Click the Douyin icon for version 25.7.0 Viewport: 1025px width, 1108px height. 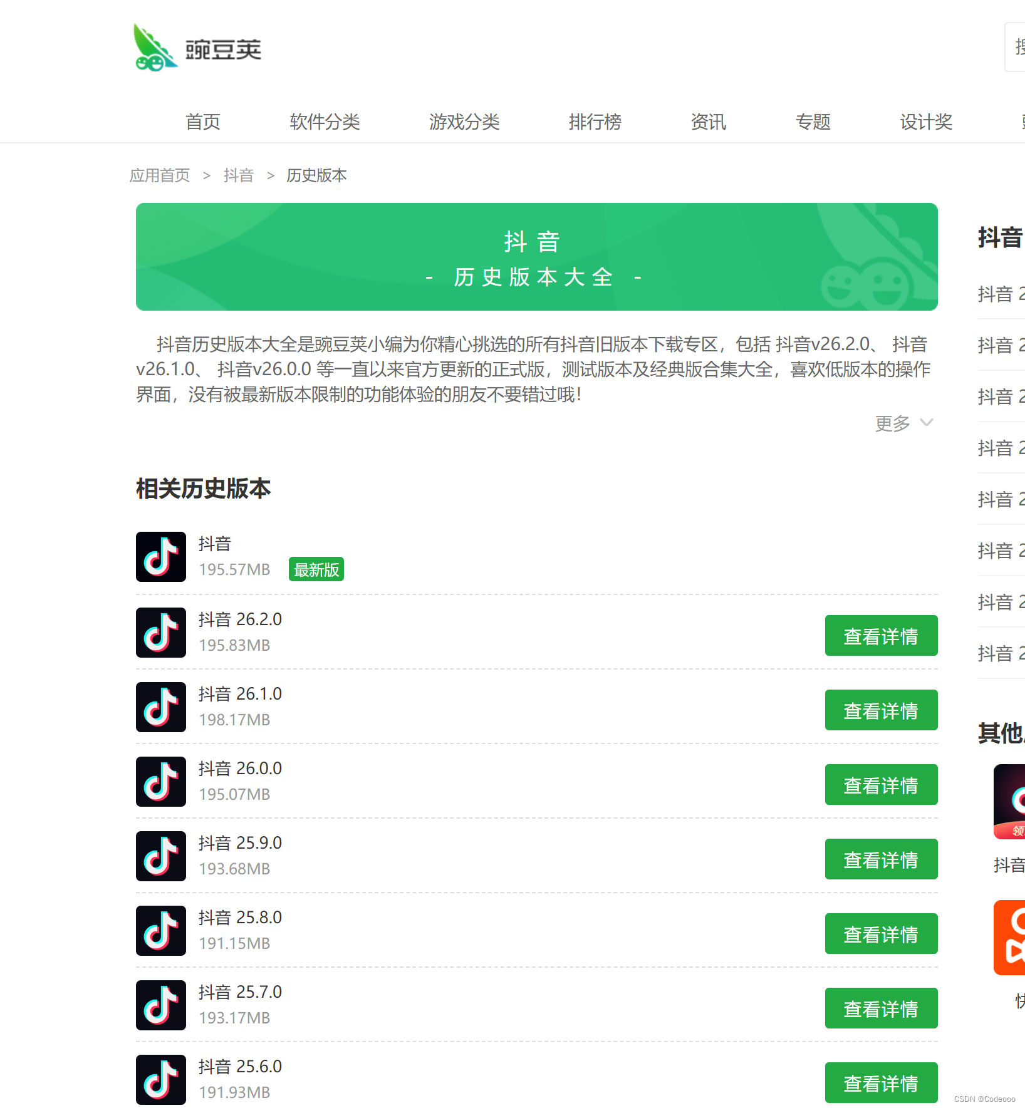pos(161,1005)
